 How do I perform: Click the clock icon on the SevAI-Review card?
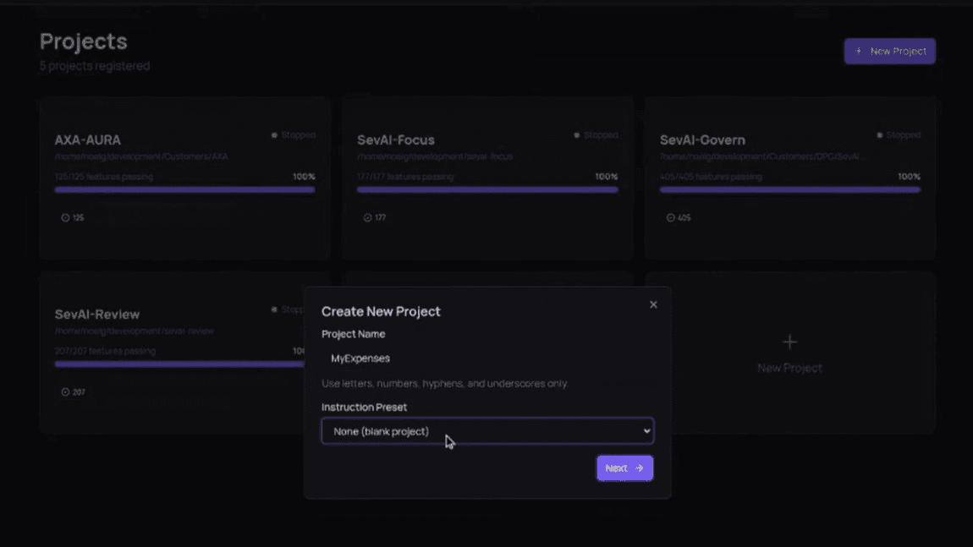pos(64,391)
